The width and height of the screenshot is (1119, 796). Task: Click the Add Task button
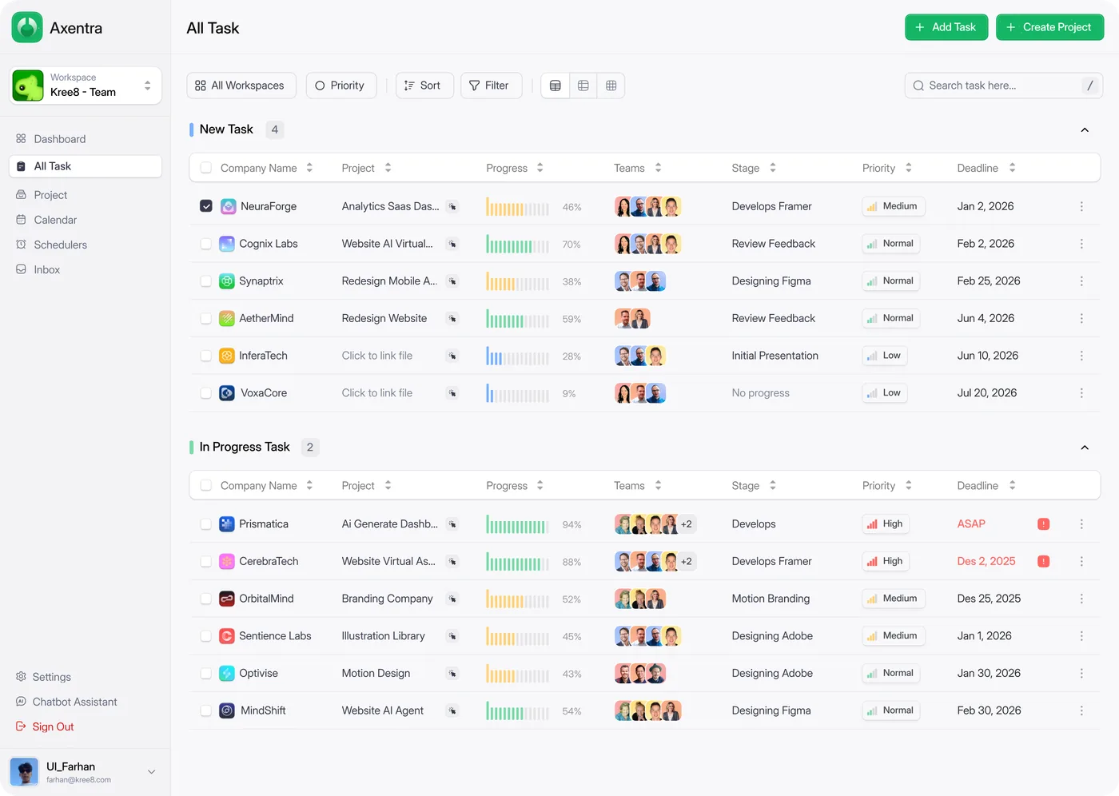click(x=946, y=27)
